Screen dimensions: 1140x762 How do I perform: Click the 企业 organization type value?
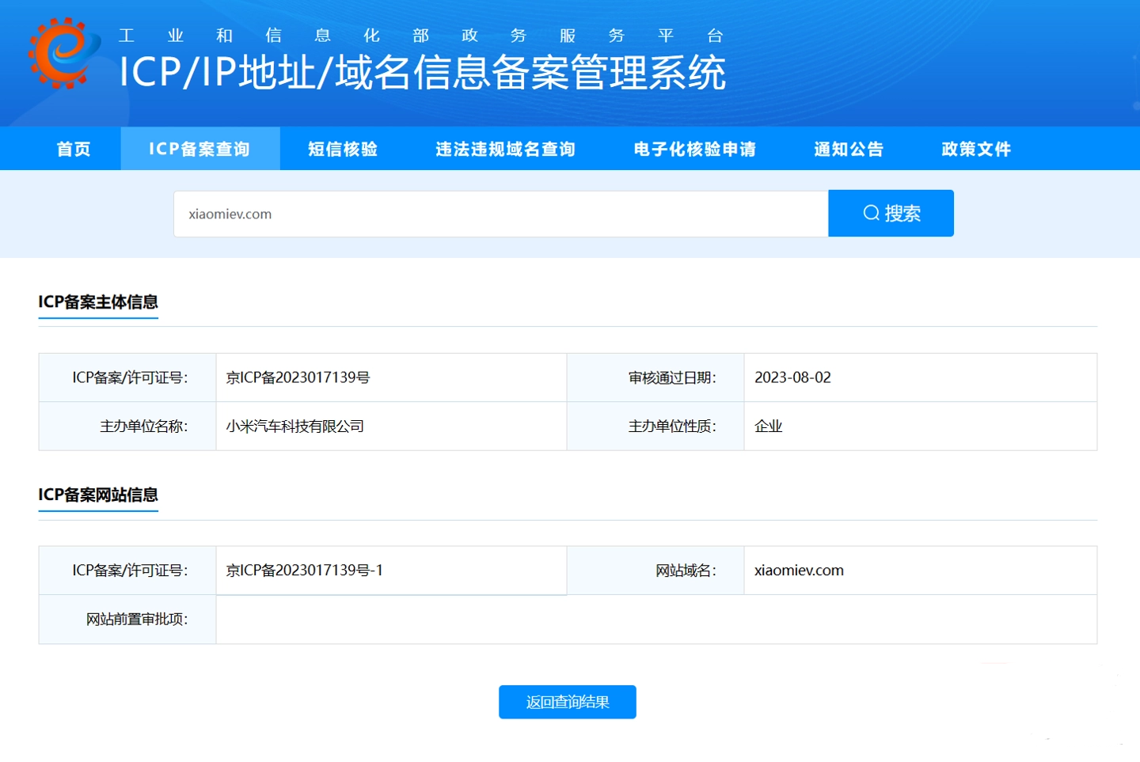coord(768,426)
